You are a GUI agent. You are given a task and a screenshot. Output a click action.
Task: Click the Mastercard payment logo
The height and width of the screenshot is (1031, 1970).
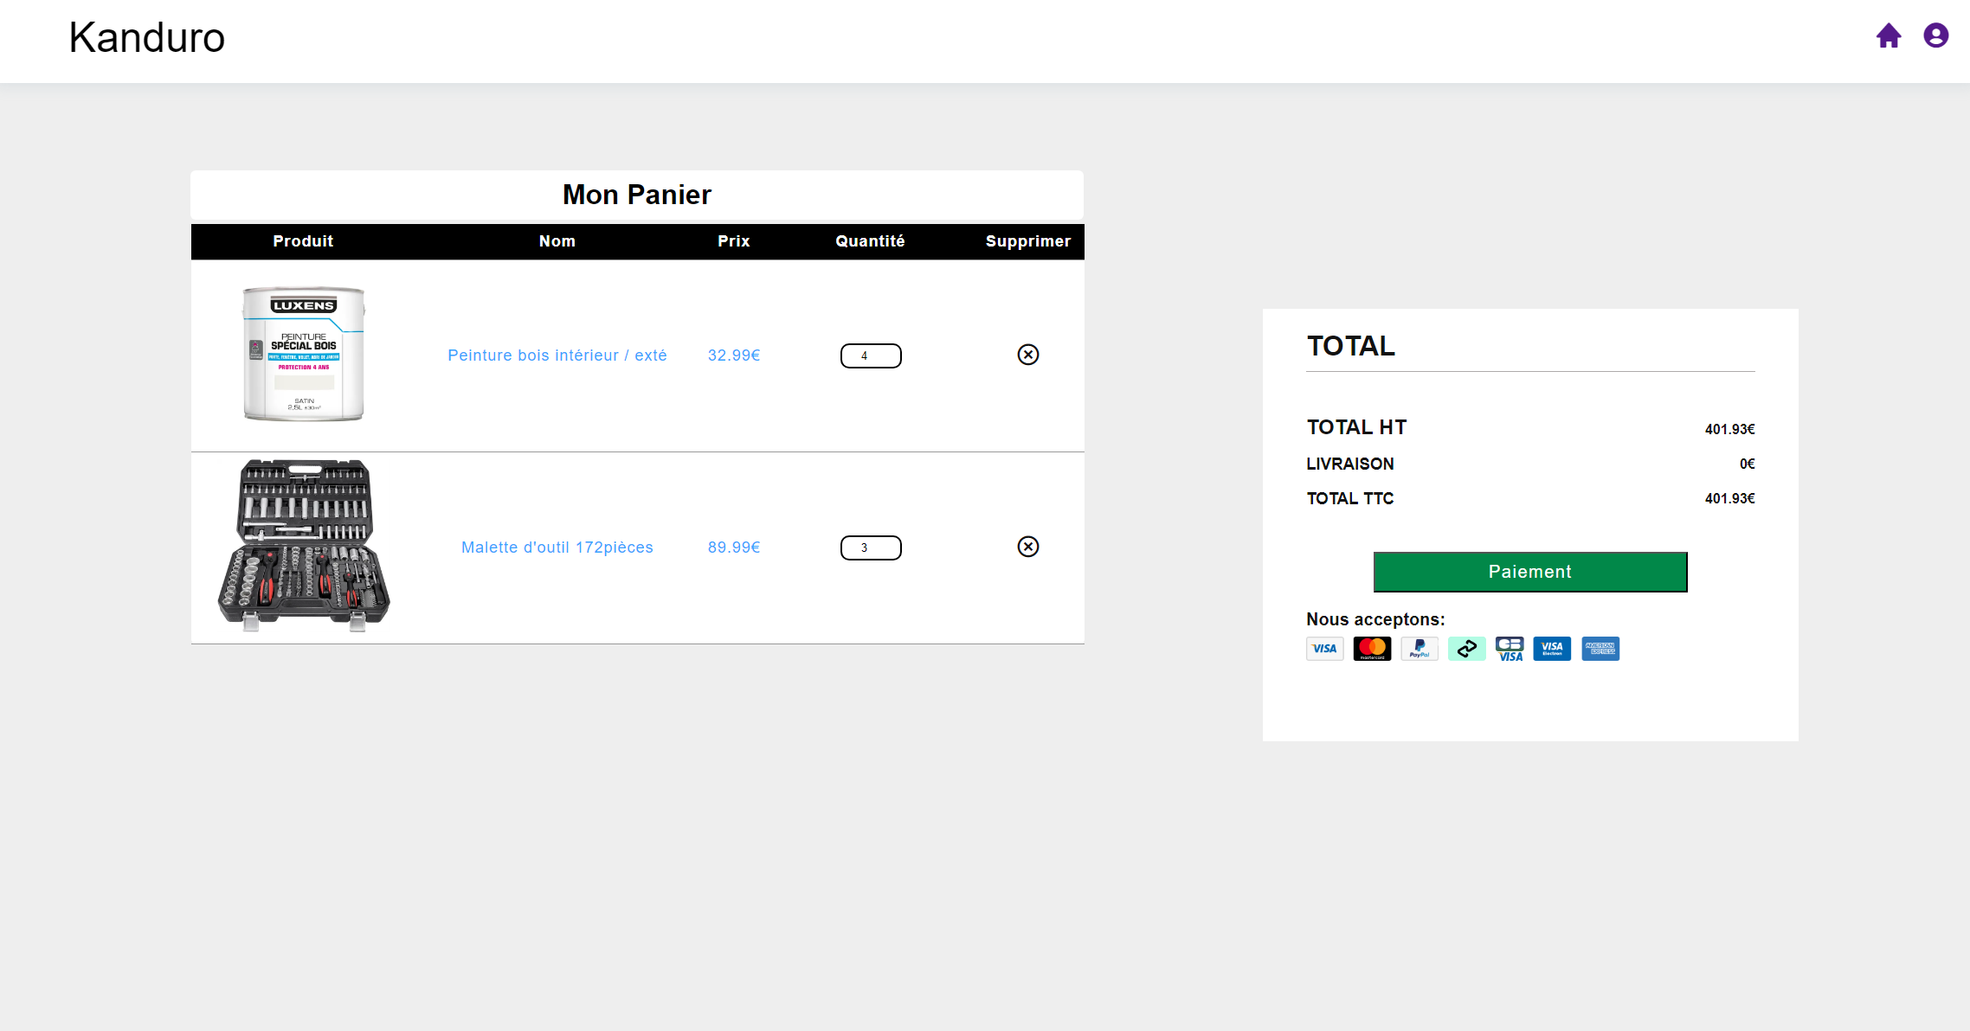click(x=1372, y=649)
